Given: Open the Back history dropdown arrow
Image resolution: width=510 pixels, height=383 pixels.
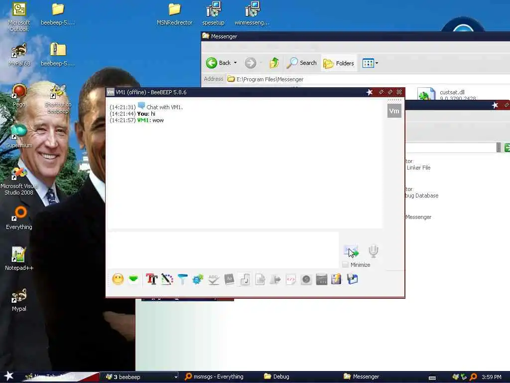Looking at the screenshot, I should (x=236, y=63).
